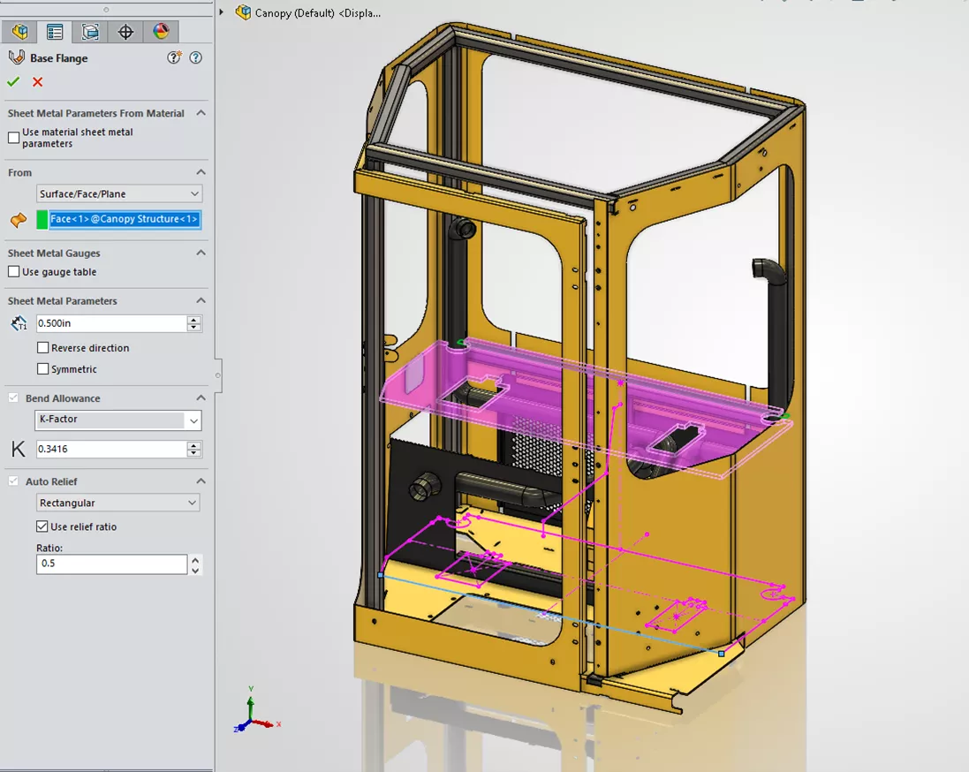Viewport: 969px width, 772px height.
Task: Click the blue Help question mark icon
Action: click(196, 58)
